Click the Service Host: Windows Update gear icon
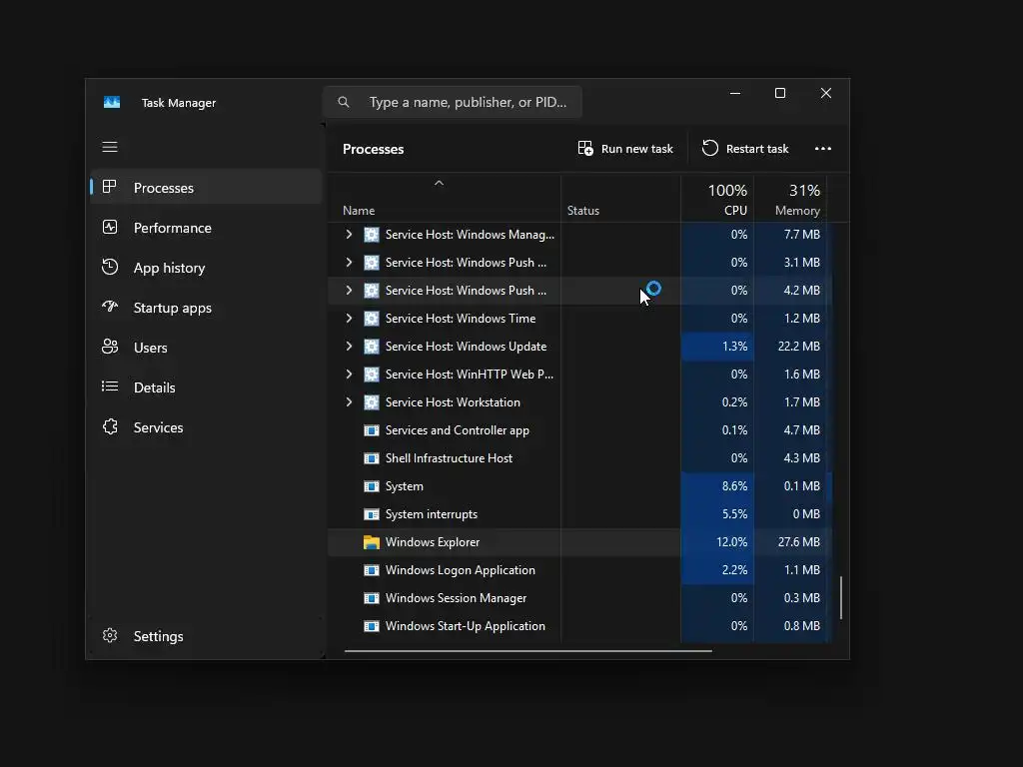Screen dimensions: 1023x767 click(372, 347)
